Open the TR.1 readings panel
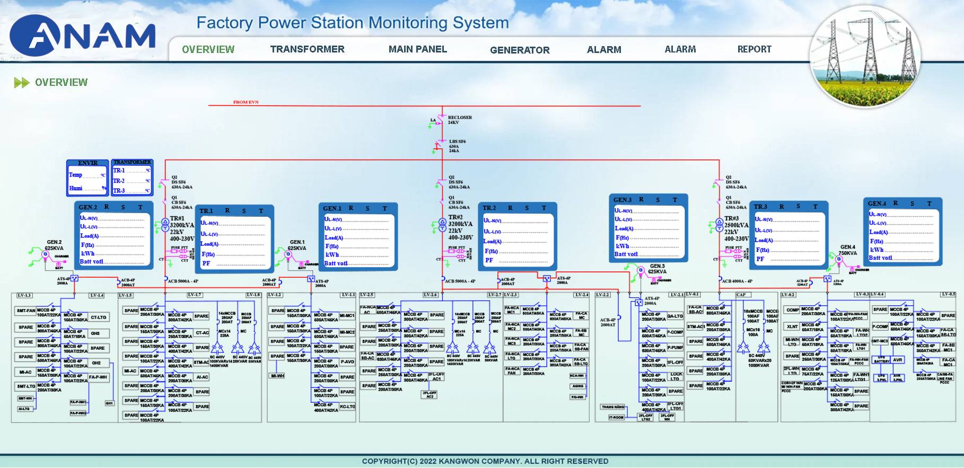The image size is (964, 468). 234,238
